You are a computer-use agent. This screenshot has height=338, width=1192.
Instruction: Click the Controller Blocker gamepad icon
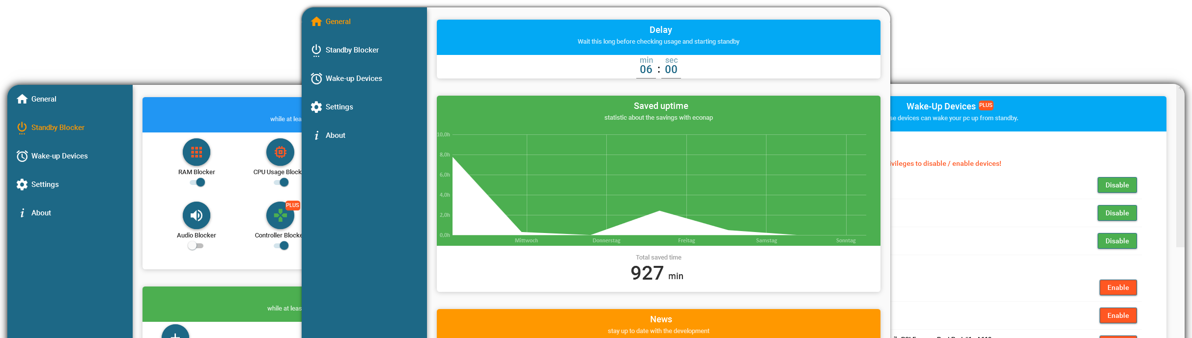pyautogui.click(x=280, y=215)
